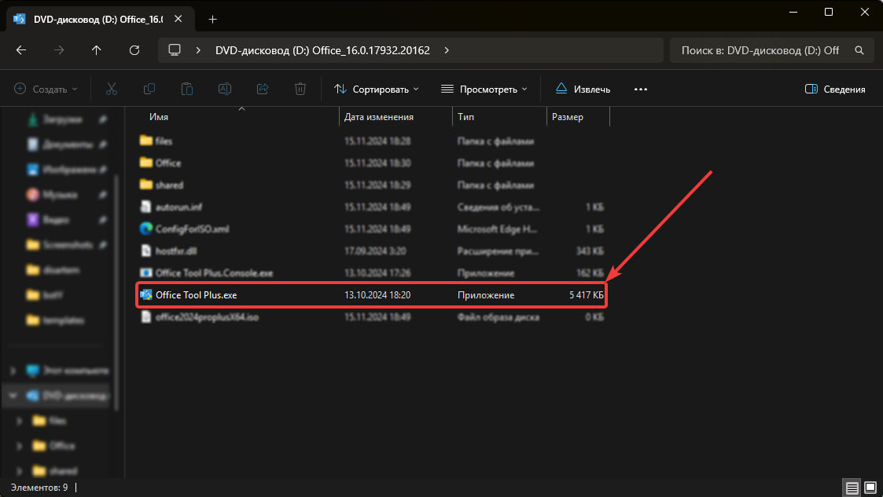Switch to large thumbnails view mode

(x=870, y=488)
